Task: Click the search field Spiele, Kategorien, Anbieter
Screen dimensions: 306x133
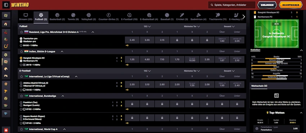Action: pyautogui.click(x=232, y=5)
